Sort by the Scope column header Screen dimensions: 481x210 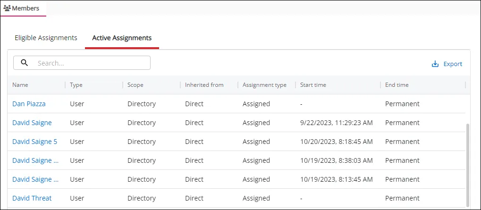point(135,85)
